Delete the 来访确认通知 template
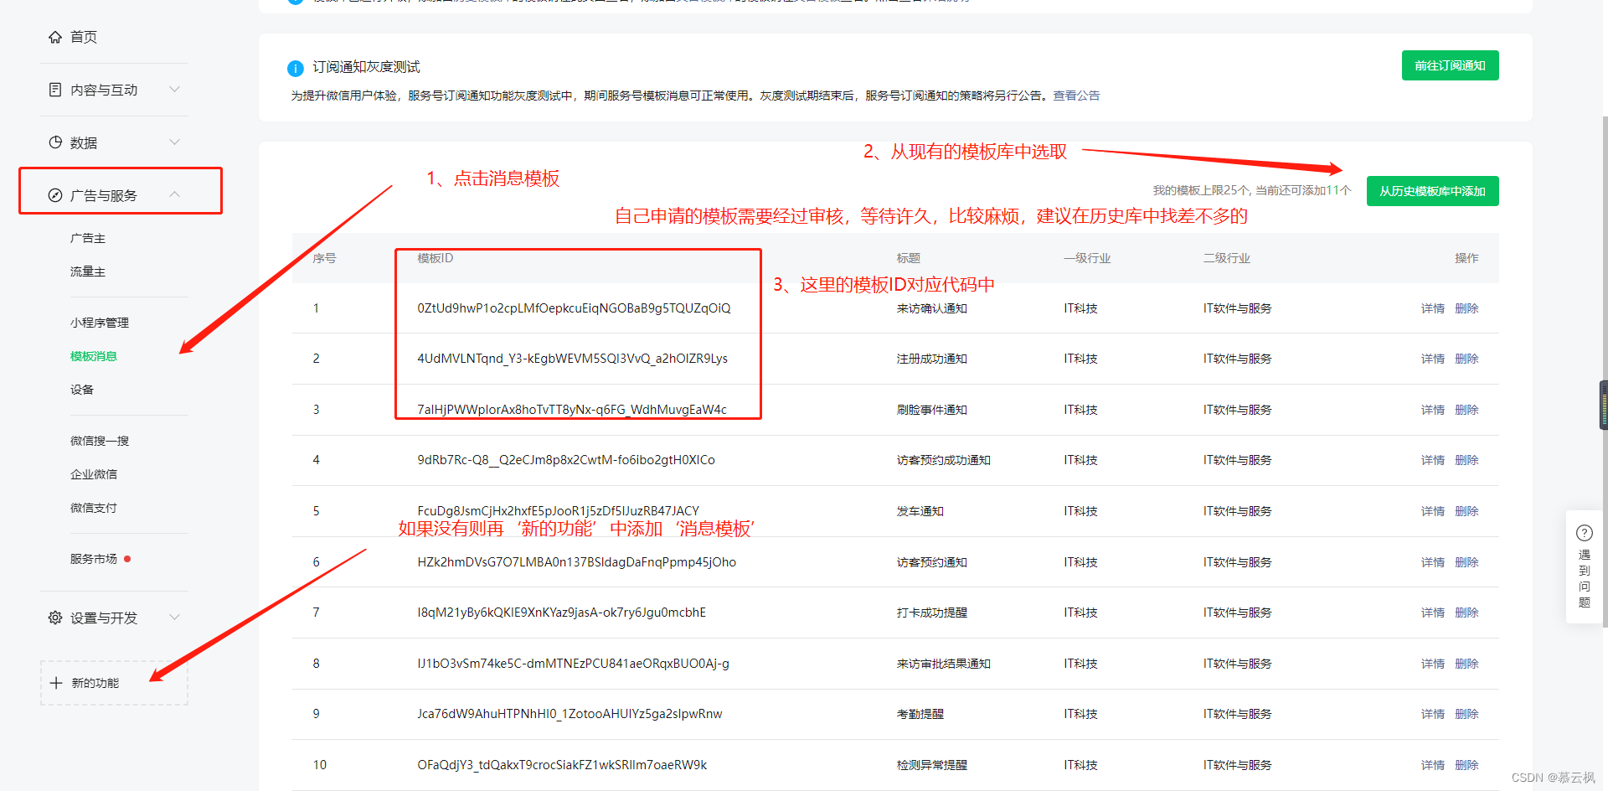 tap(1466, 308)
